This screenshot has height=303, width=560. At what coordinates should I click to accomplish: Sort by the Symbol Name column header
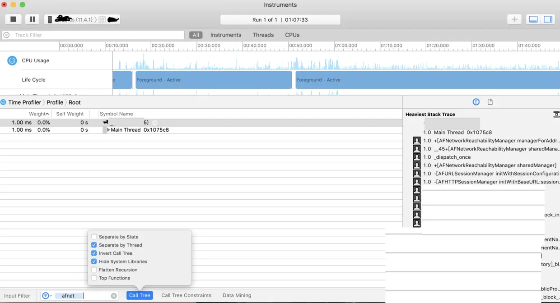[117, 114]
